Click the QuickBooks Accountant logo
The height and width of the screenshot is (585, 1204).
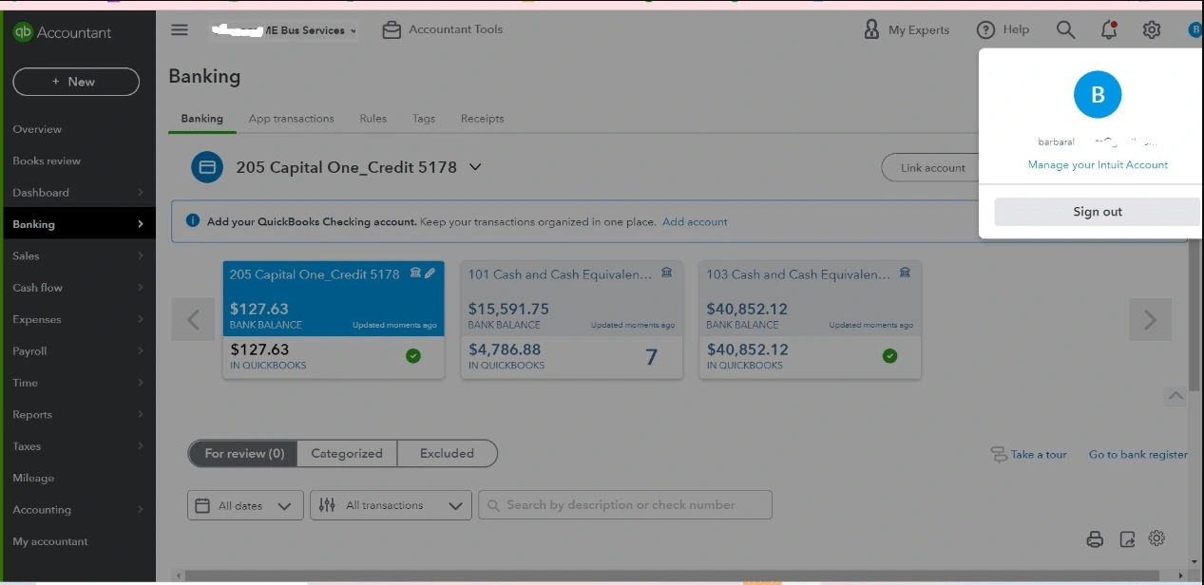pyautogui.click(x=62, y=32)
